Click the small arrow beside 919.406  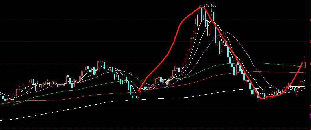[201, 5]
